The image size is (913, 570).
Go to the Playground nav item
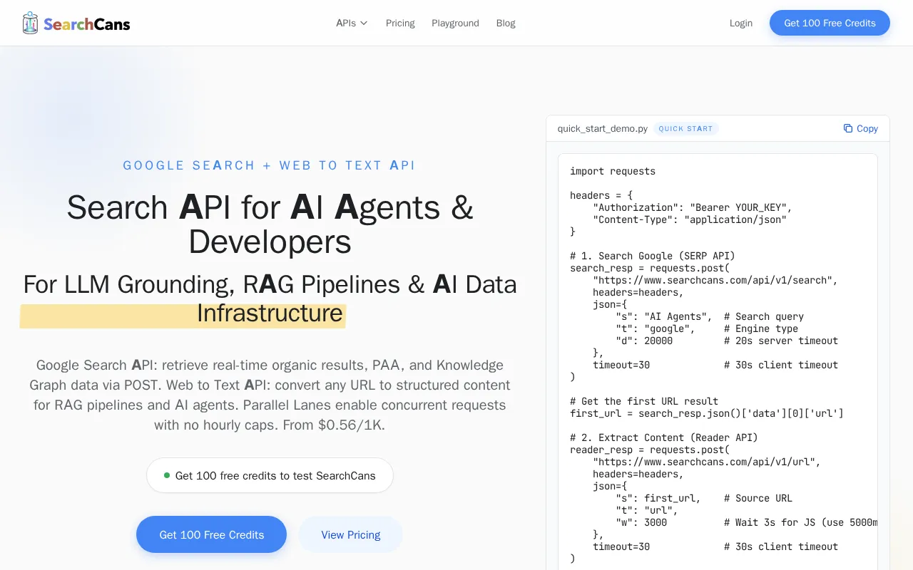pyautogui.click(x=455, y=23)
